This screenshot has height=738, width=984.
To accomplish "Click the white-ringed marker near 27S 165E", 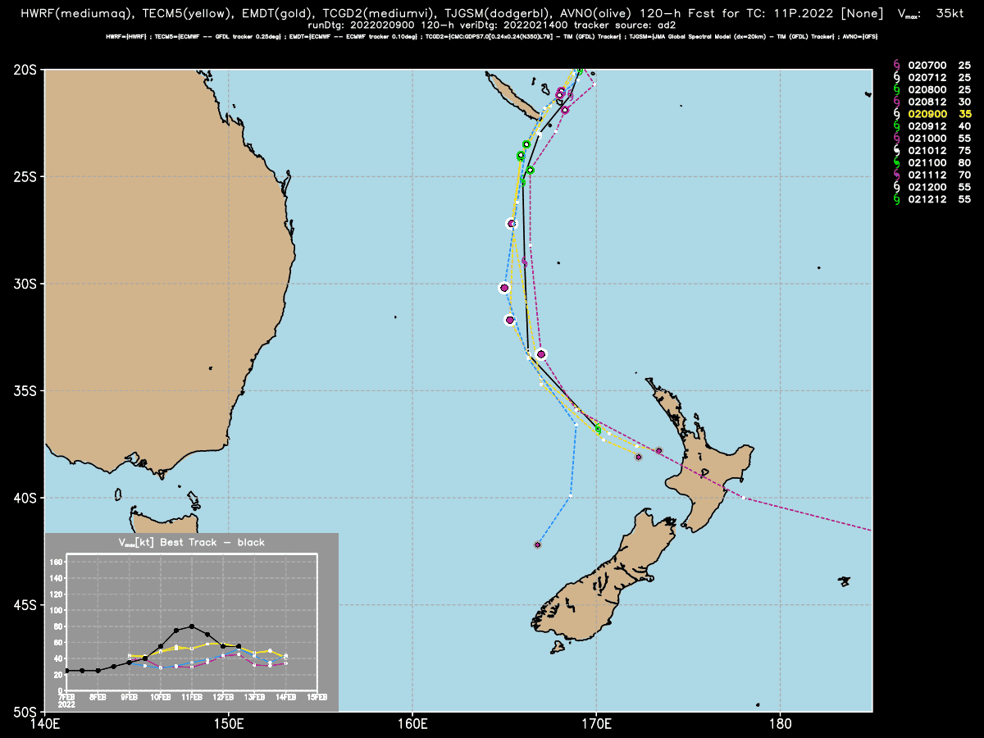I will click(512, 223).
